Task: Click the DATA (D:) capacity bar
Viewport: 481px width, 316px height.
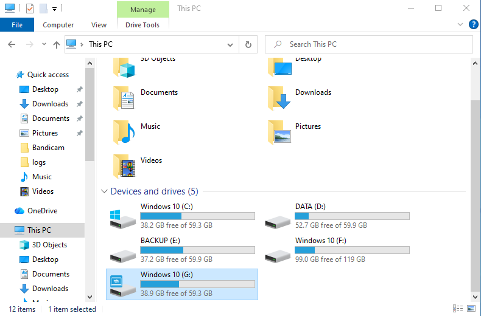Action: tap(352, 216)
